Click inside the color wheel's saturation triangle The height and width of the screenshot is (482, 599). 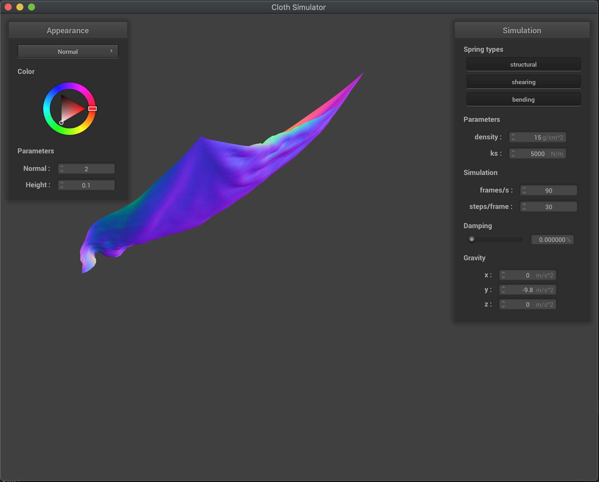pyautogui.click(x=70, y=109)
